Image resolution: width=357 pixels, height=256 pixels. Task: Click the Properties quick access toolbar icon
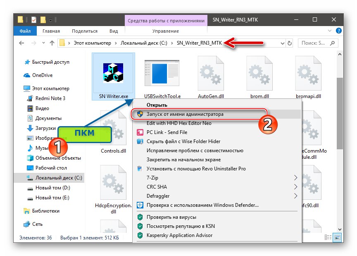tap(34, 20)
